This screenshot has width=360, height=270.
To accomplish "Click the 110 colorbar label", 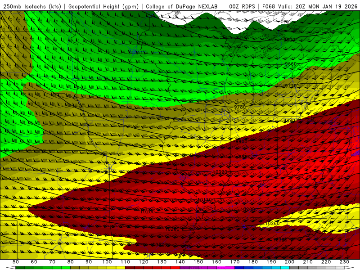I will (x=126, y=262).
